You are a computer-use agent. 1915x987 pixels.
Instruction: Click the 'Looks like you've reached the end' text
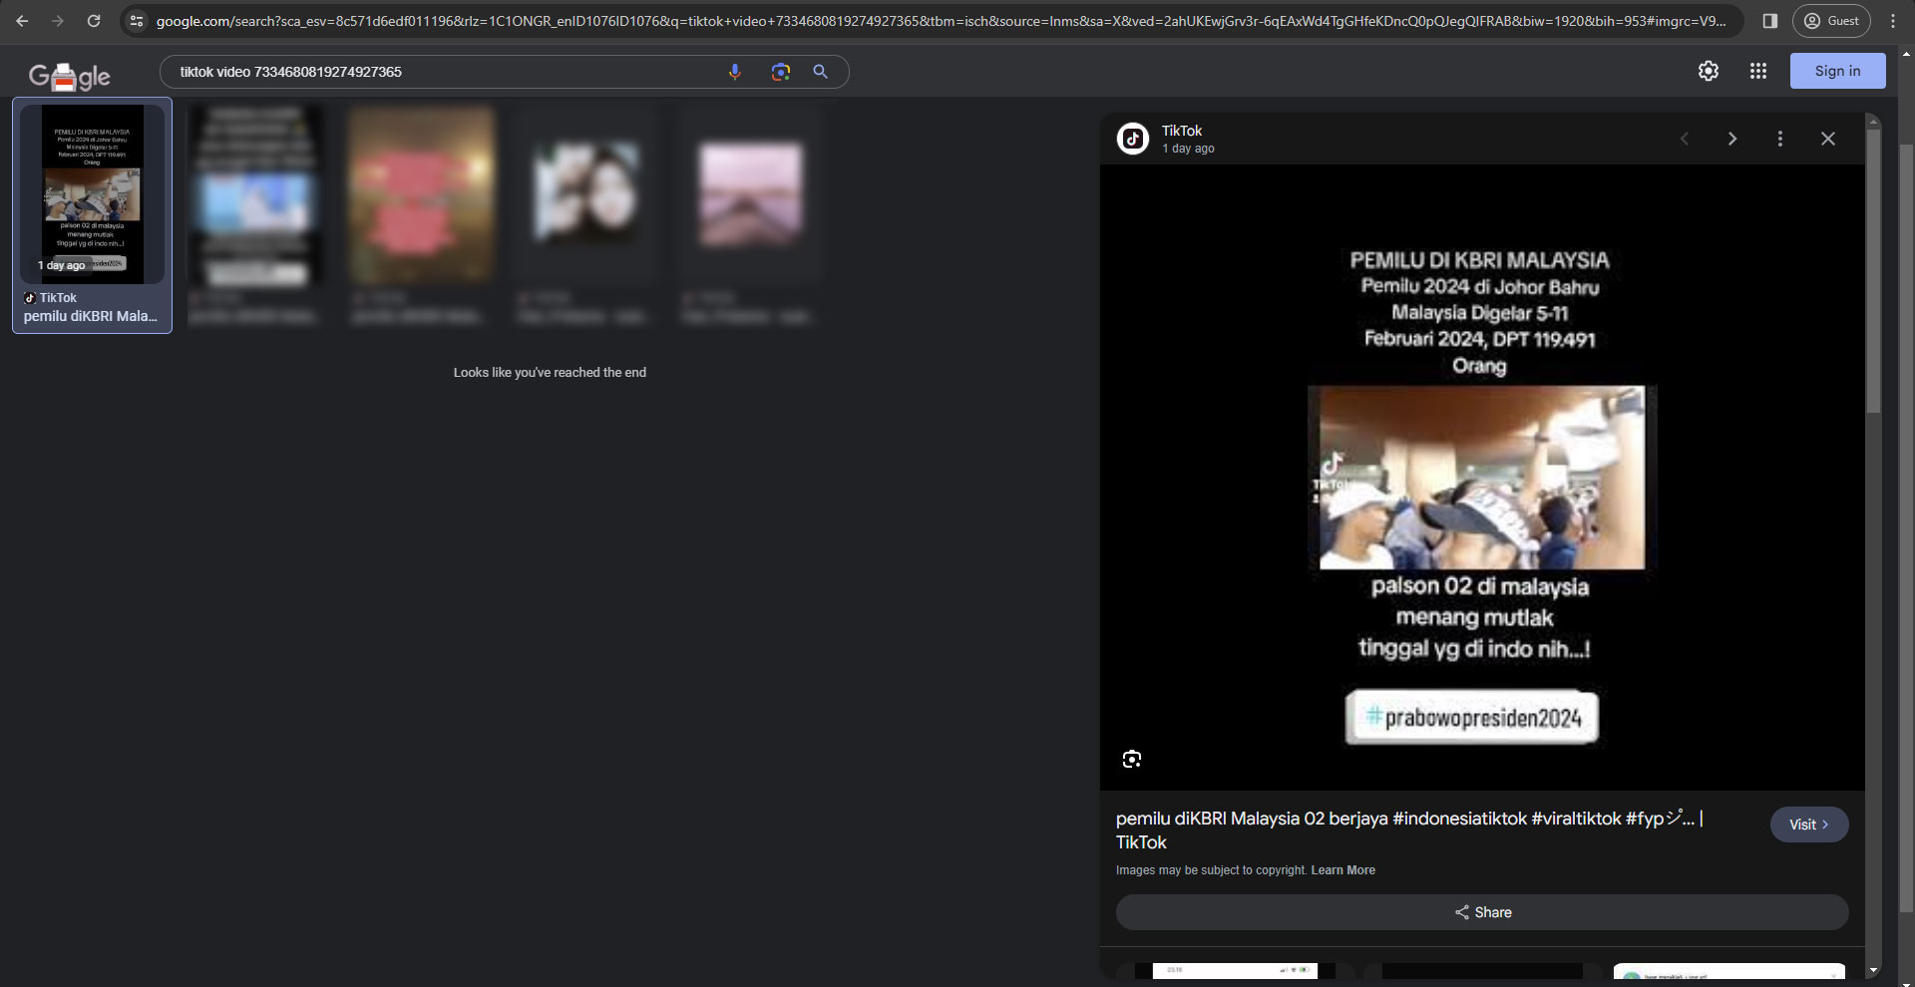tap(550, 372)
